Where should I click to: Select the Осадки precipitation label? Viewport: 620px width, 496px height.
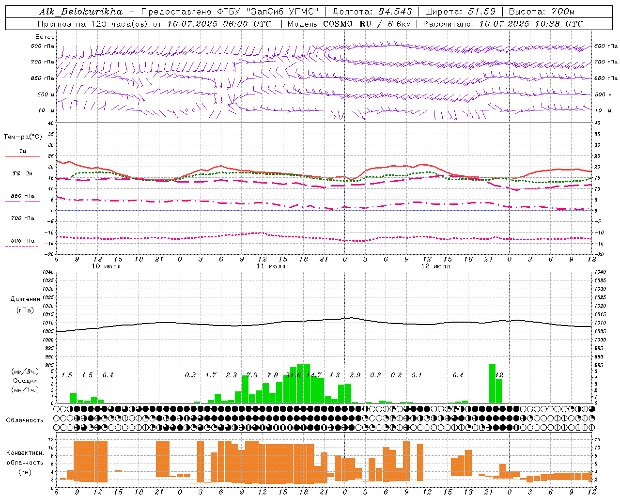pyautogui.click(x=25, y=381)
